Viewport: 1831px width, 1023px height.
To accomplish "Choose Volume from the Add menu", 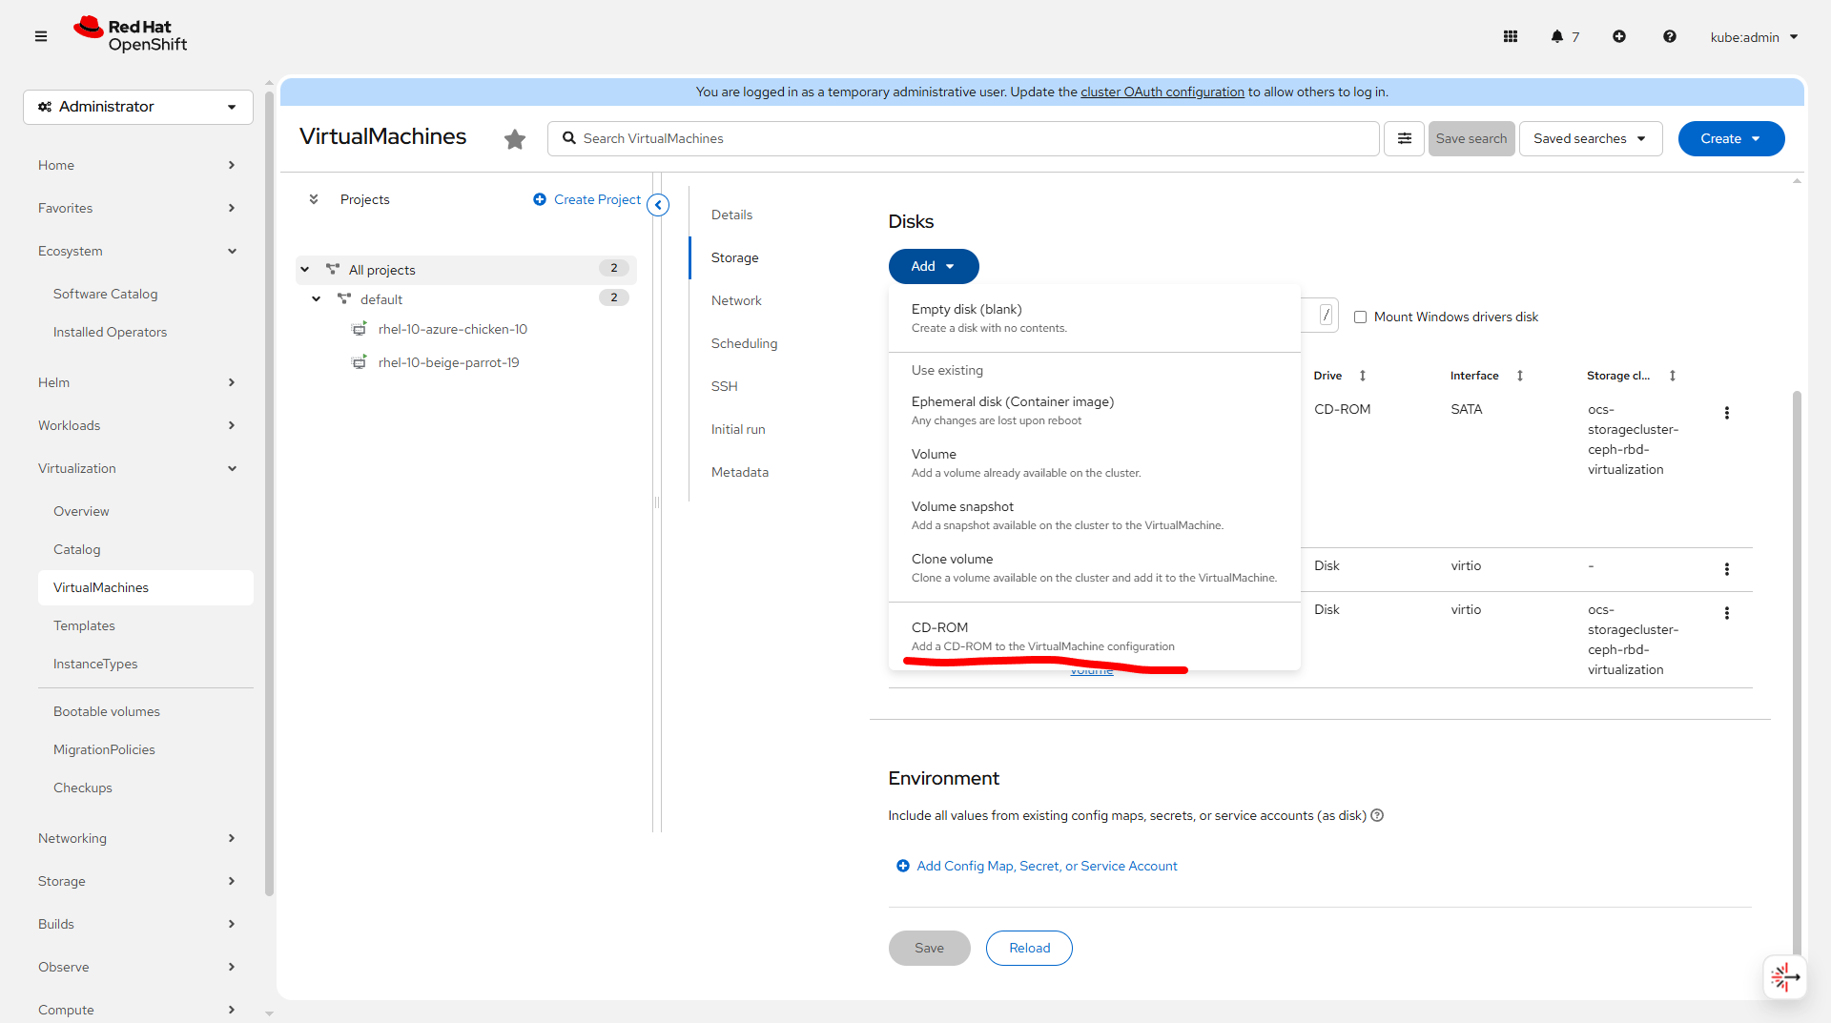I will (1095, 463).
